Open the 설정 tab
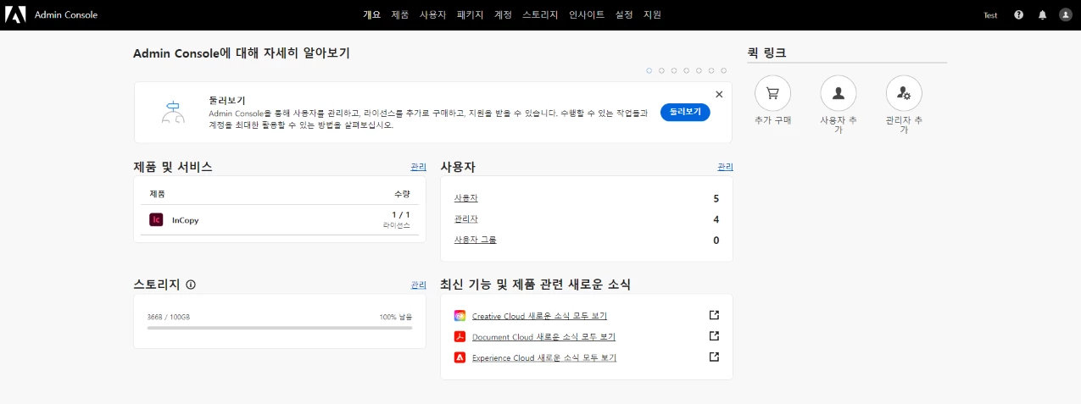This screenshot has width=1081, height=404. pos(624,14)
